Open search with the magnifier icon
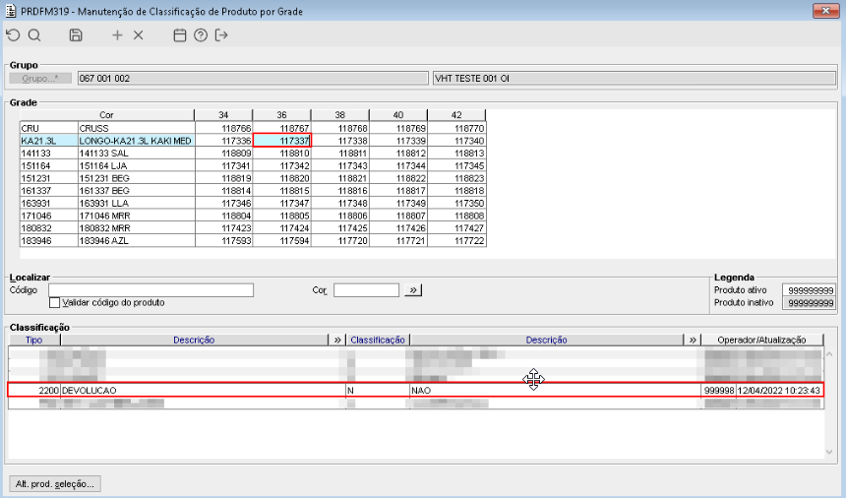 pyautogui.click(x=34, y=35)
